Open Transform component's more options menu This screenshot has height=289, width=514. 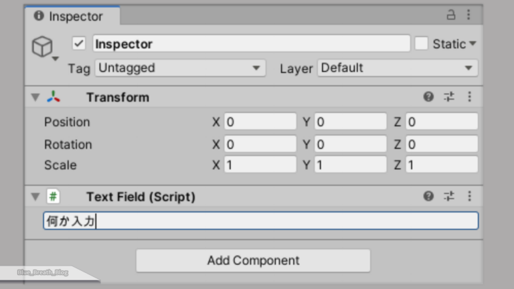(469, 97)
